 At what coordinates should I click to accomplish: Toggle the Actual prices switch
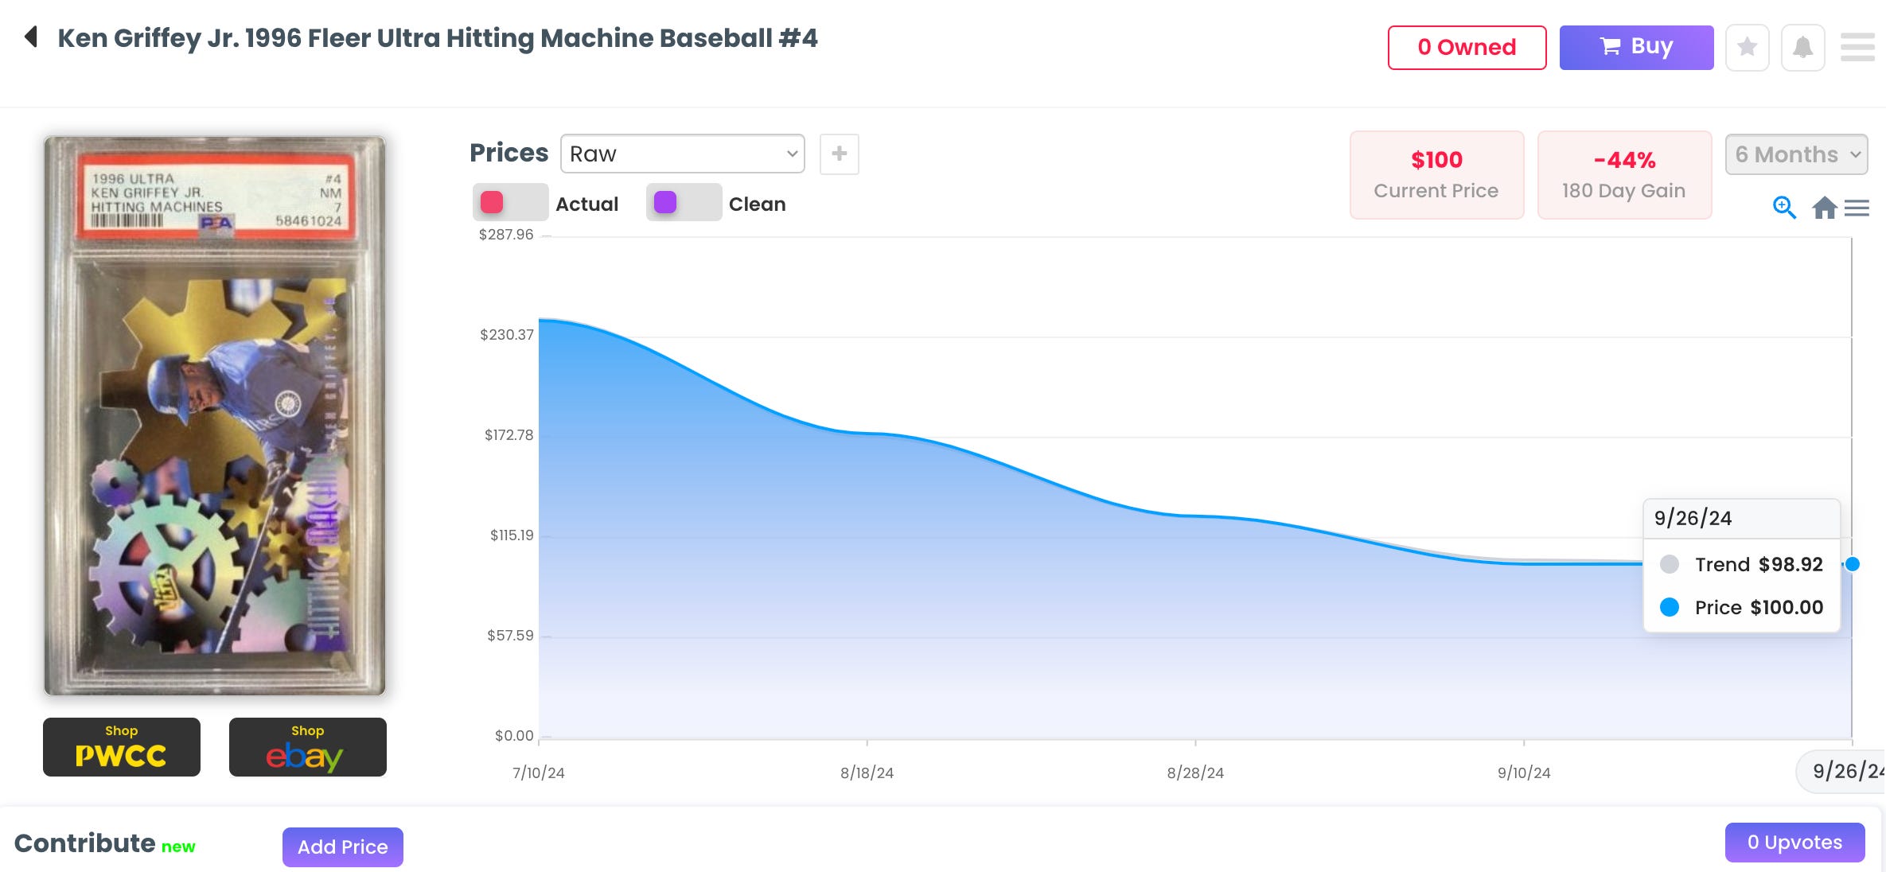pyautogui.click(x=510, y=203)
